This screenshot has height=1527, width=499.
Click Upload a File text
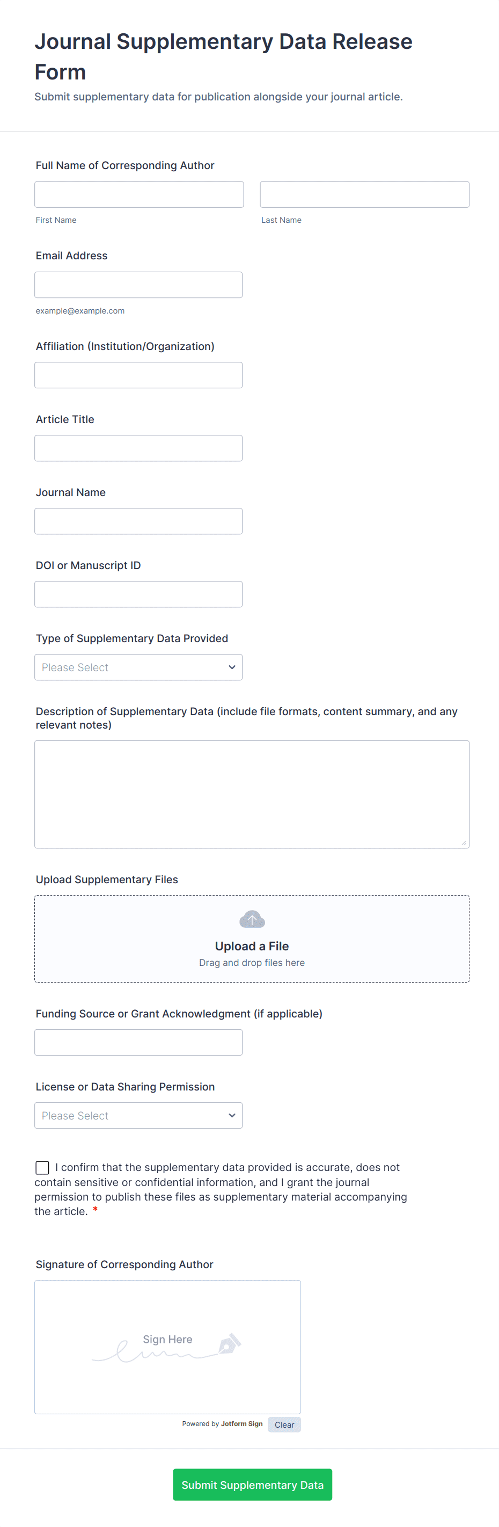[x=252, y=946]
